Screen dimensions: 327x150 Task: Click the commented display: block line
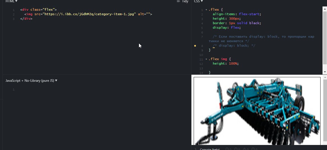point(234,46)
